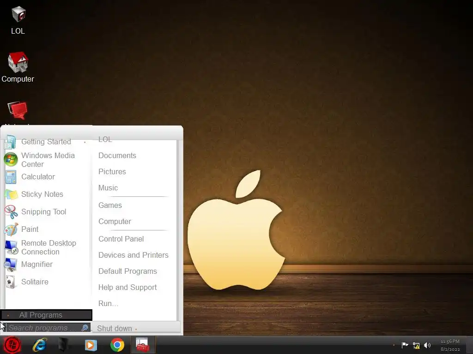Viewport: 473px width, 354px height.
Task: Launch Remote Desktop Connection icon
Action: (11, 247)
